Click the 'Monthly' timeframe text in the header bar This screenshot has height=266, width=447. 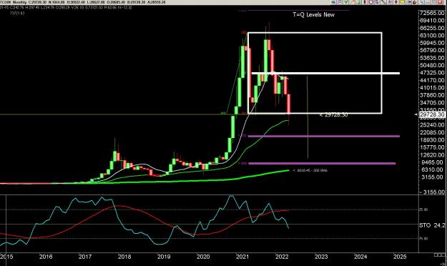pos(19,2)
